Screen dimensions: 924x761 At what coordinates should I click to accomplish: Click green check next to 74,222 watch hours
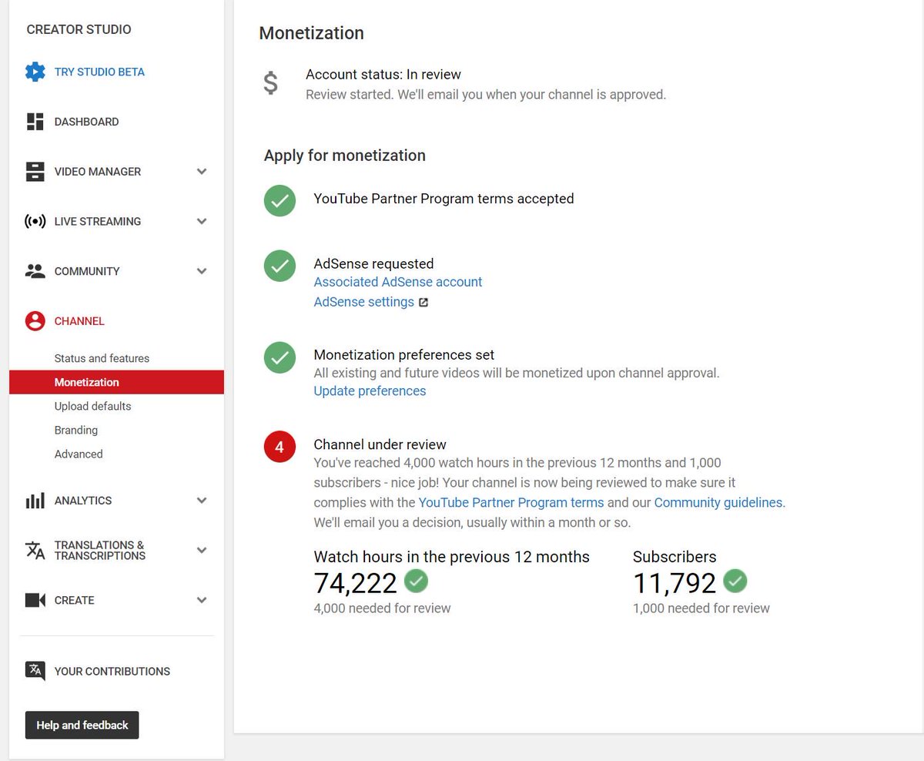(x=416, y=581)
